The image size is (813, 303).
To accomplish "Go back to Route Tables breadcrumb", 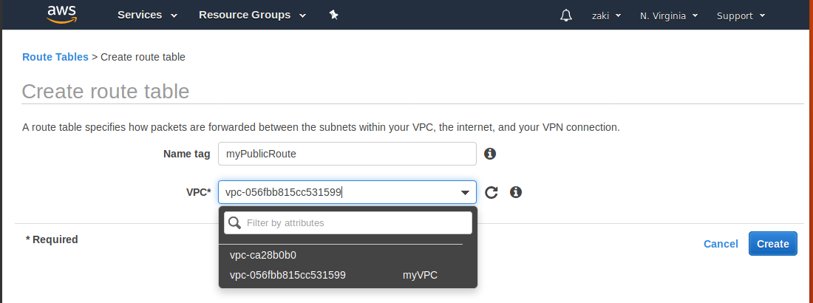I will [x=55, y=57].
